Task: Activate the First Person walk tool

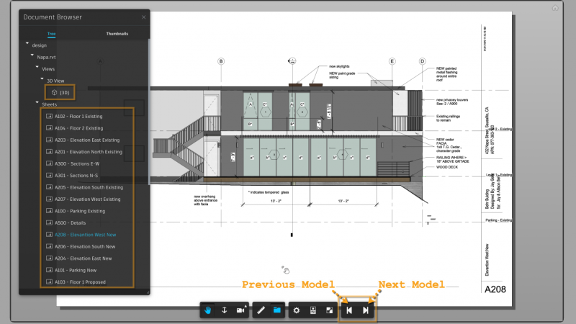Action: [x=224, y=310]
